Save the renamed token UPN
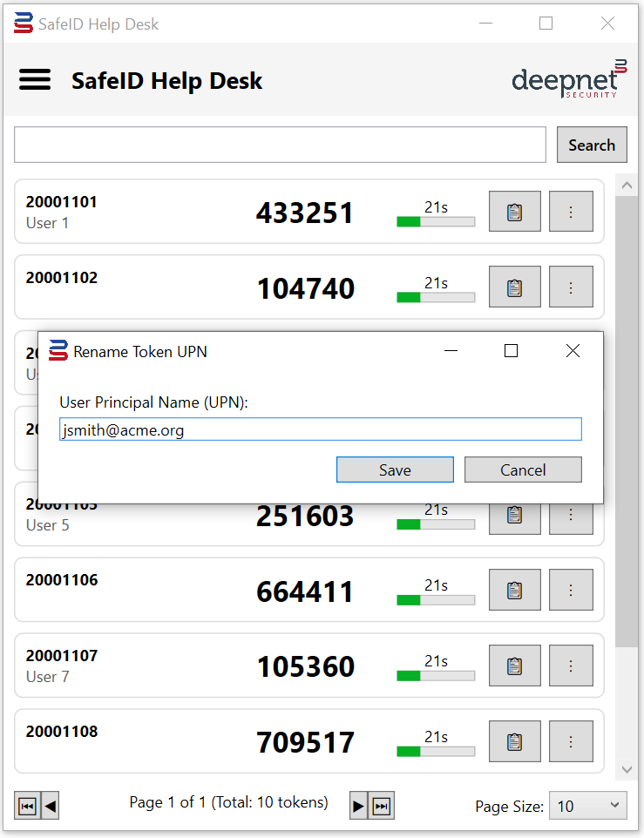This screenshot has height=838, width=644. (395, 470)
